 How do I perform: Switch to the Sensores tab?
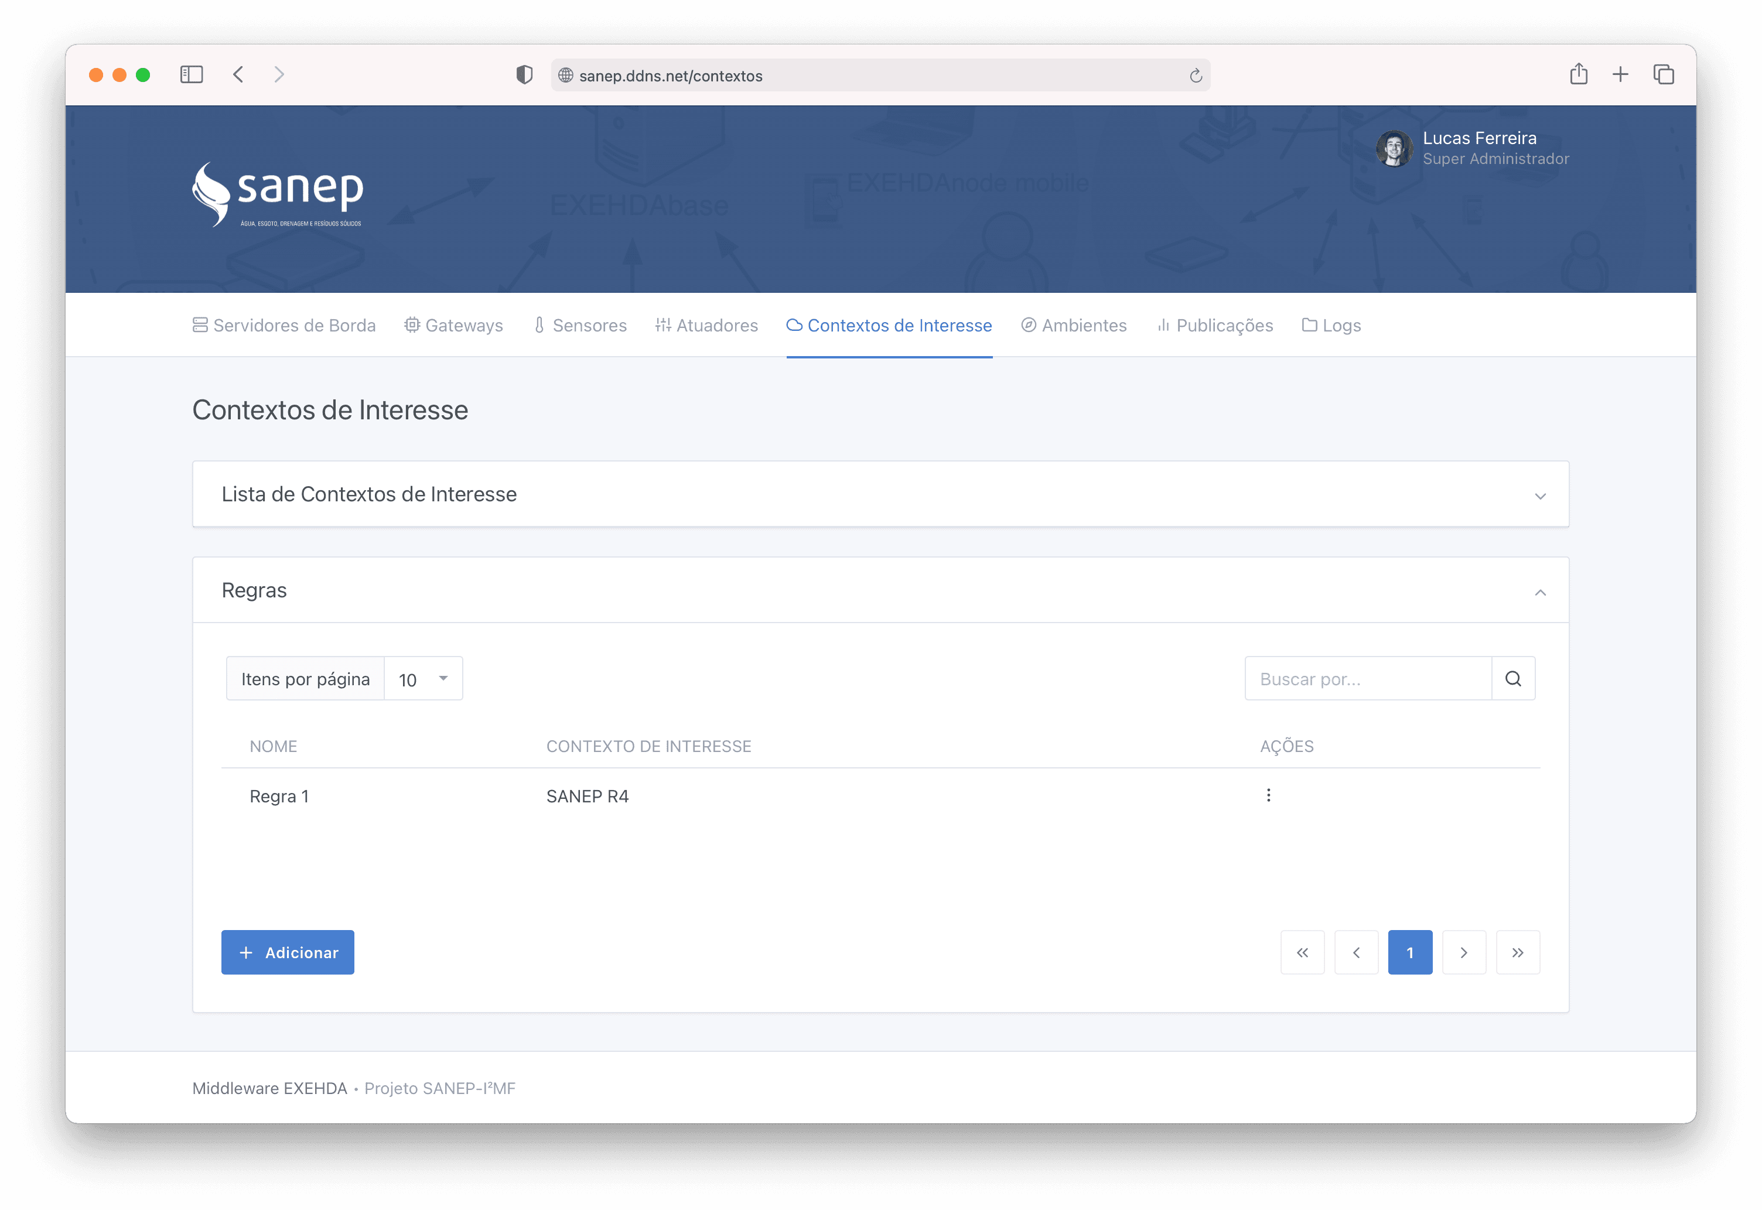click(580, 325)
